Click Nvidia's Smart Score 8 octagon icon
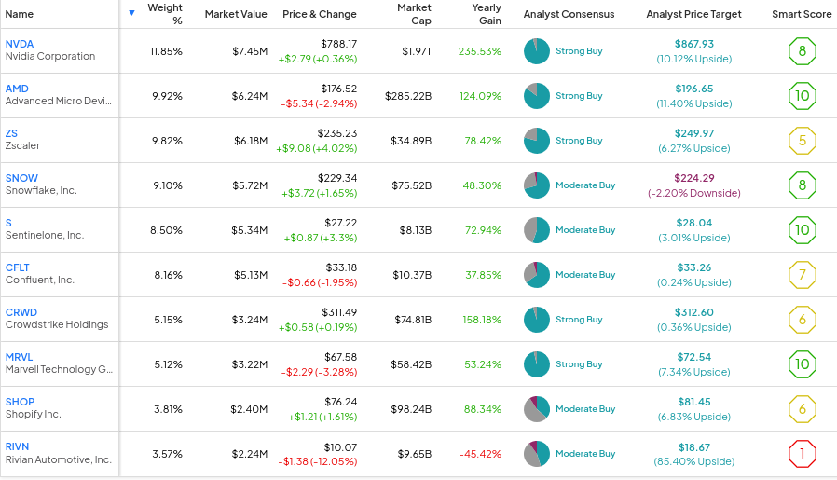Image resolution: width=837 pixels, height=480 pixels. (x=802, y=51)
